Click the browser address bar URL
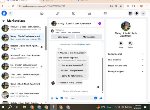This screenshot has width=150, height=110. pos(43,6)
